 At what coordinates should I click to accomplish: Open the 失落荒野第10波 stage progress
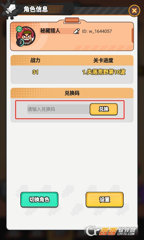point(104,72)
